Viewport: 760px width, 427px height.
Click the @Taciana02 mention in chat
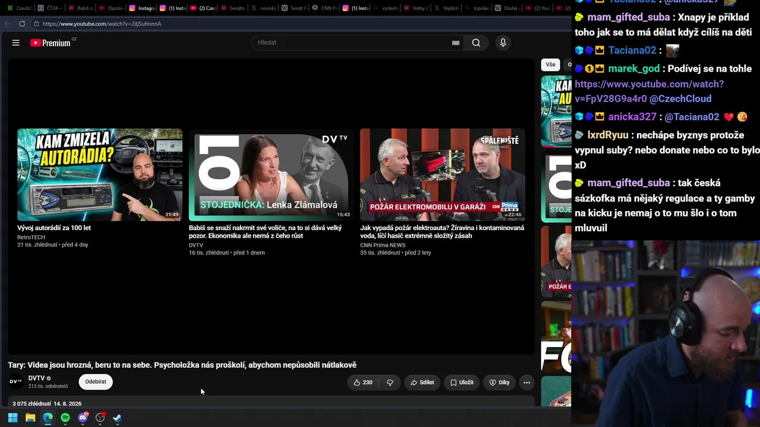point(692,117)
